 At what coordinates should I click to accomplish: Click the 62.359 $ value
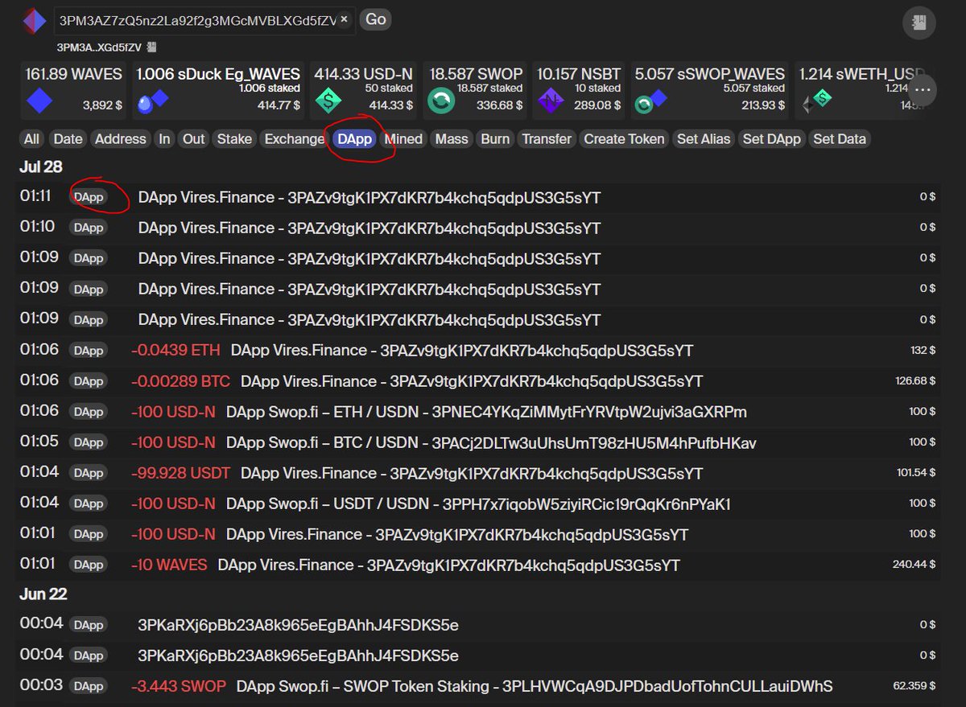[x=914, y=687]
